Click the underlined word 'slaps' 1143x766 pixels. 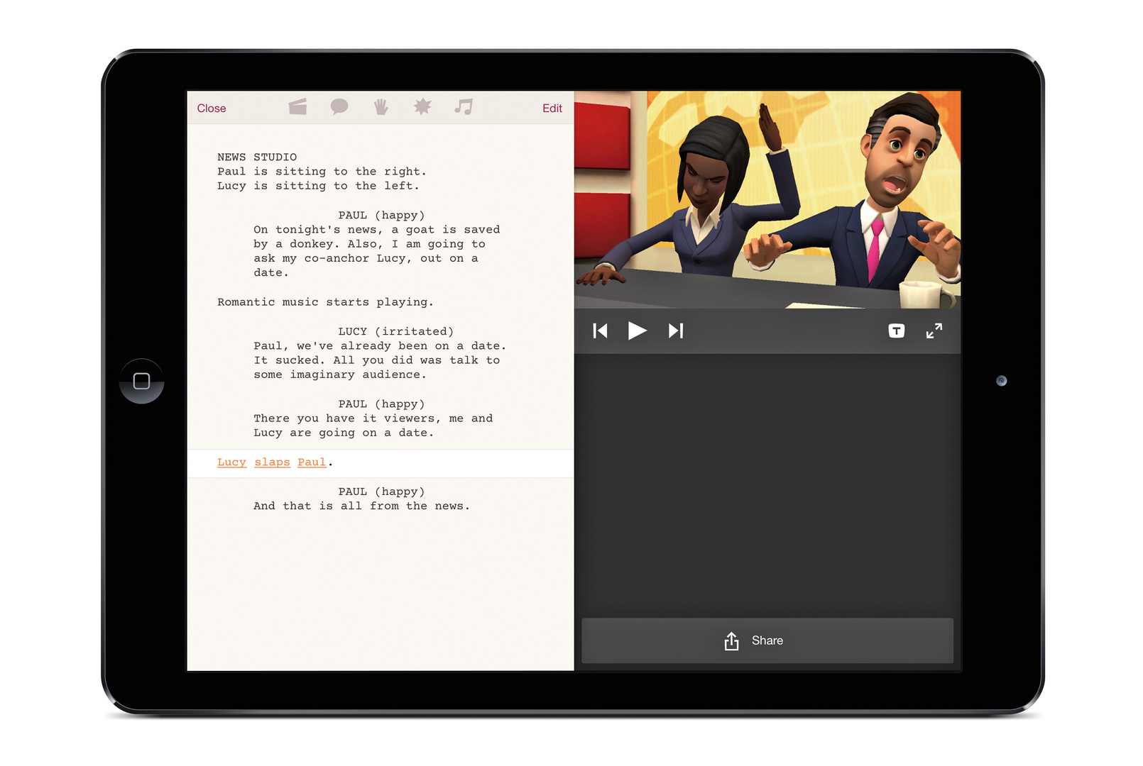[x=272, y=462]
